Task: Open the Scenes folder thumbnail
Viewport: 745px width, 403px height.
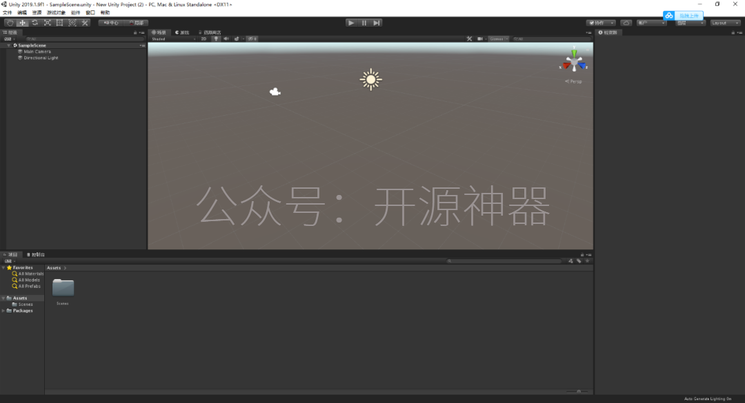Action: [63, 288]
